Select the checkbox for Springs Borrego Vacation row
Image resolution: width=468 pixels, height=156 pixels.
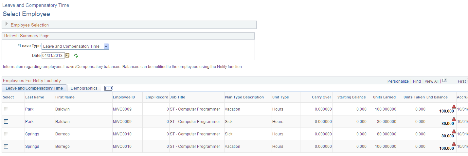tap(6, 147)
